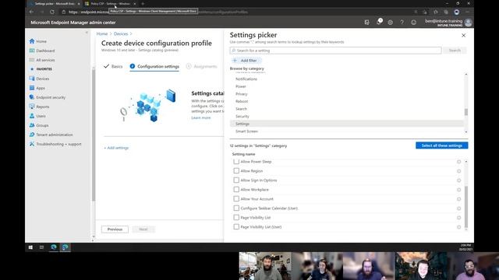Check the Allow Sign In Options checkbox

(236, 180)
